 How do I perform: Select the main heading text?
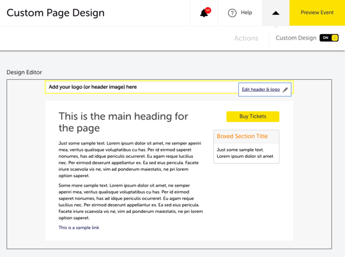[x=123, y=122]
